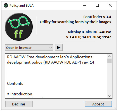Click the Contents heading in policy text

pos(15,83)
